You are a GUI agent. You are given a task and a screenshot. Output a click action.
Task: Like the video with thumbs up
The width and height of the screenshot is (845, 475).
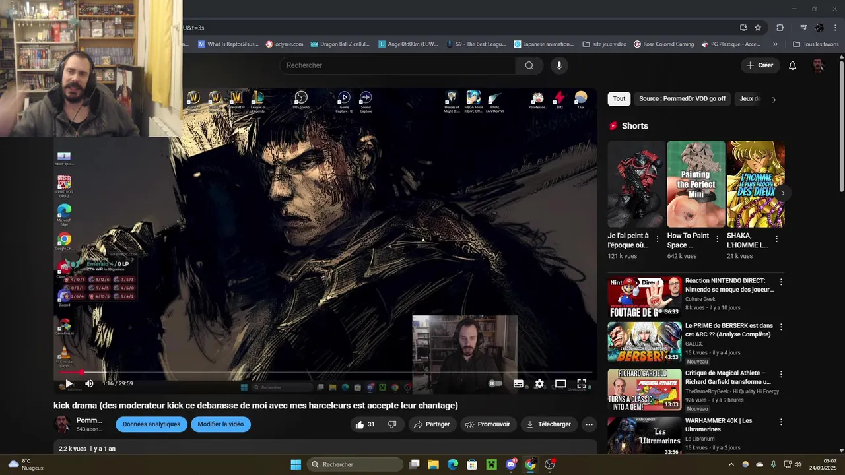point(365,424)
